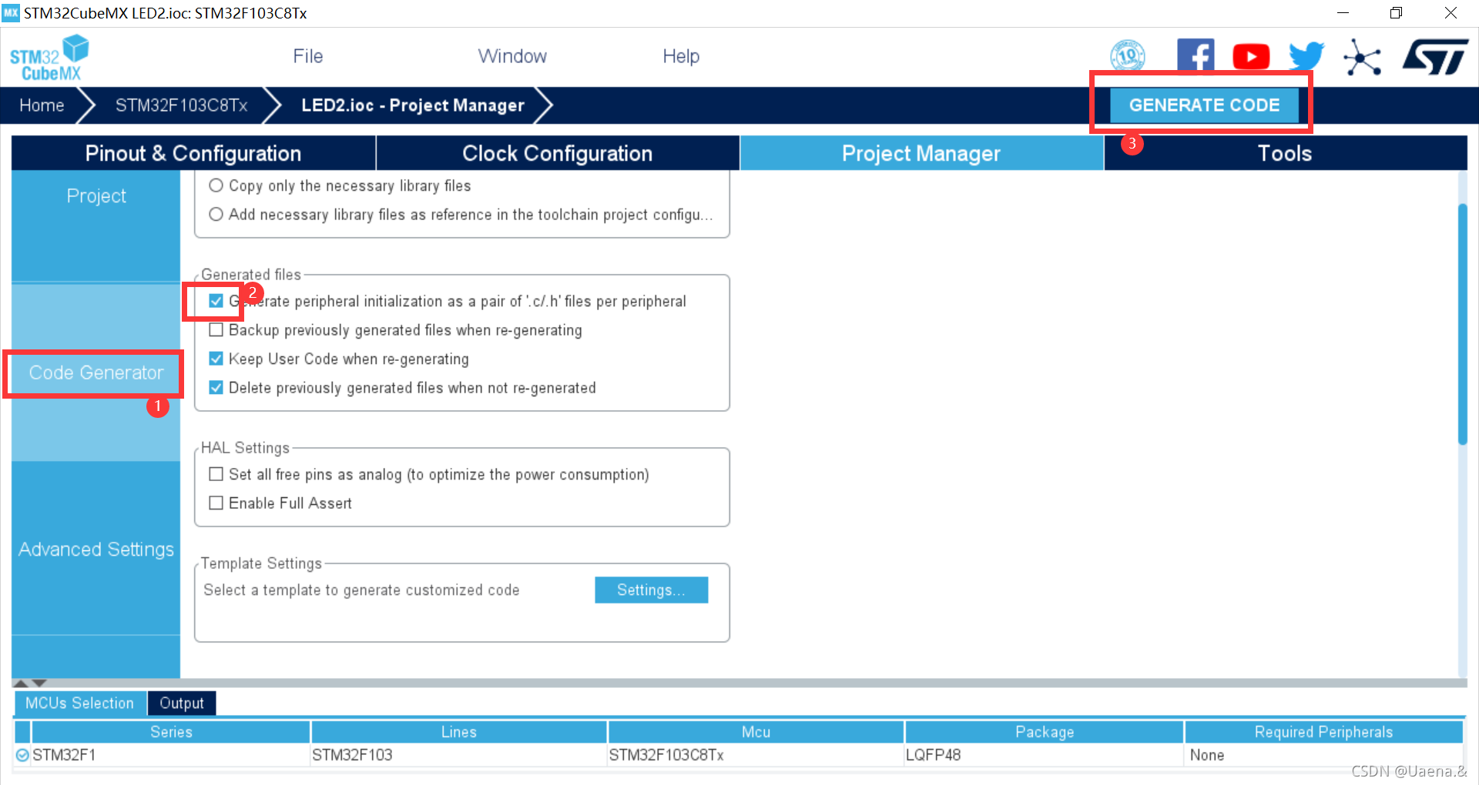Toggle Keep User Code when re-generating
The width and height of the screenshot is (1479, 785).
point(216,359)
